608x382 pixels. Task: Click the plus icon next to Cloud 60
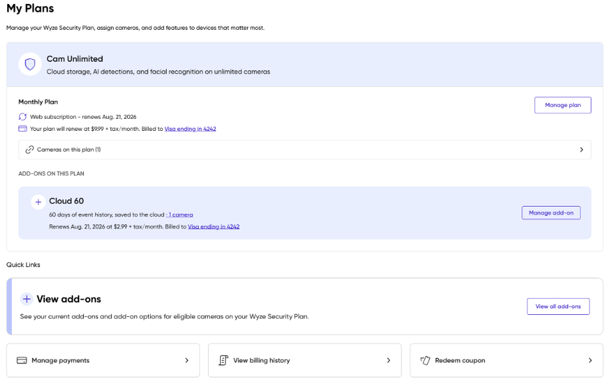click(38, 202)
